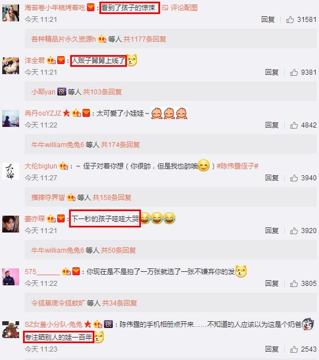Like the comment with 4842 likes
The width and height of the screenshot is (319, 360).
click(x=294, y=125)
